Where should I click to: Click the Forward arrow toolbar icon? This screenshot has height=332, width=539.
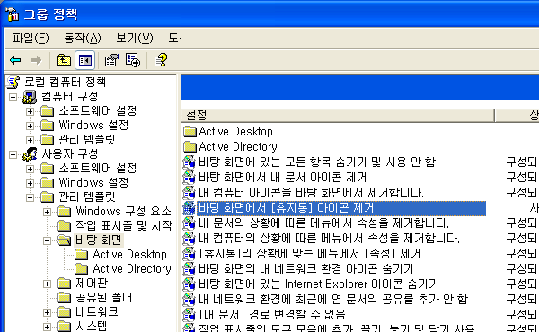pyautogui.click(x=36, y=60)
